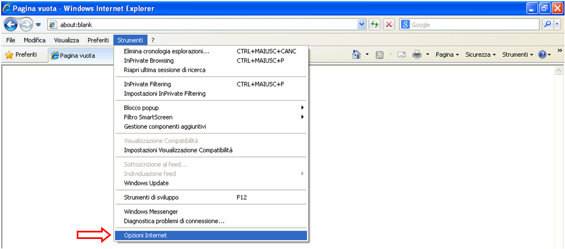Open Strumenti di sviluppo
The image size is (565, 249).
tap(211, 197)
